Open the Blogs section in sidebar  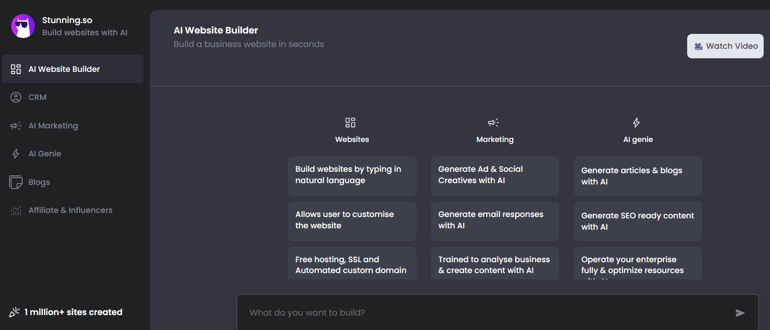pyautogui.click(x=39, y=182)
